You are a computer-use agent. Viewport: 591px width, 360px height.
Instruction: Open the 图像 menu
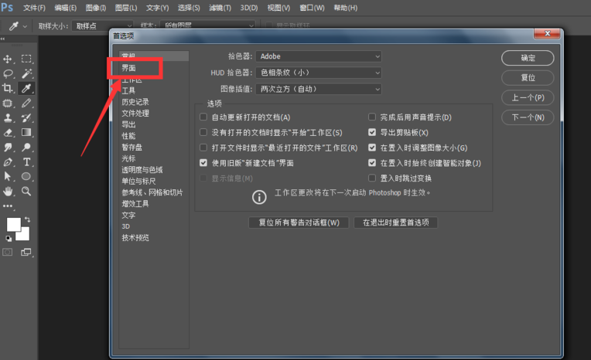(x=96, y=8)
